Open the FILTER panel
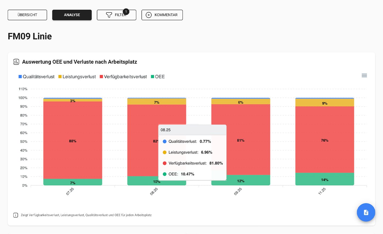Screen dimensions: 383x234 coord(117,15)
